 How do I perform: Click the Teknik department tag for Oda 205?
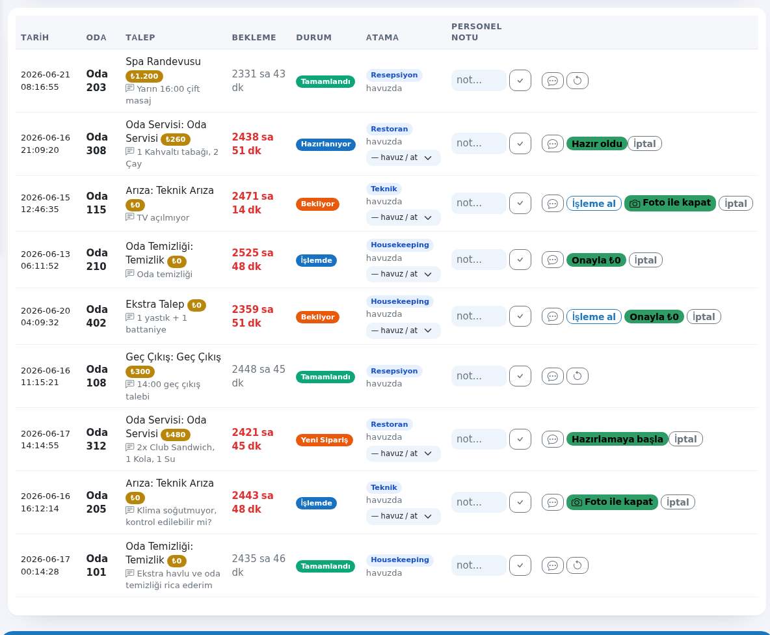click(384, 488)
